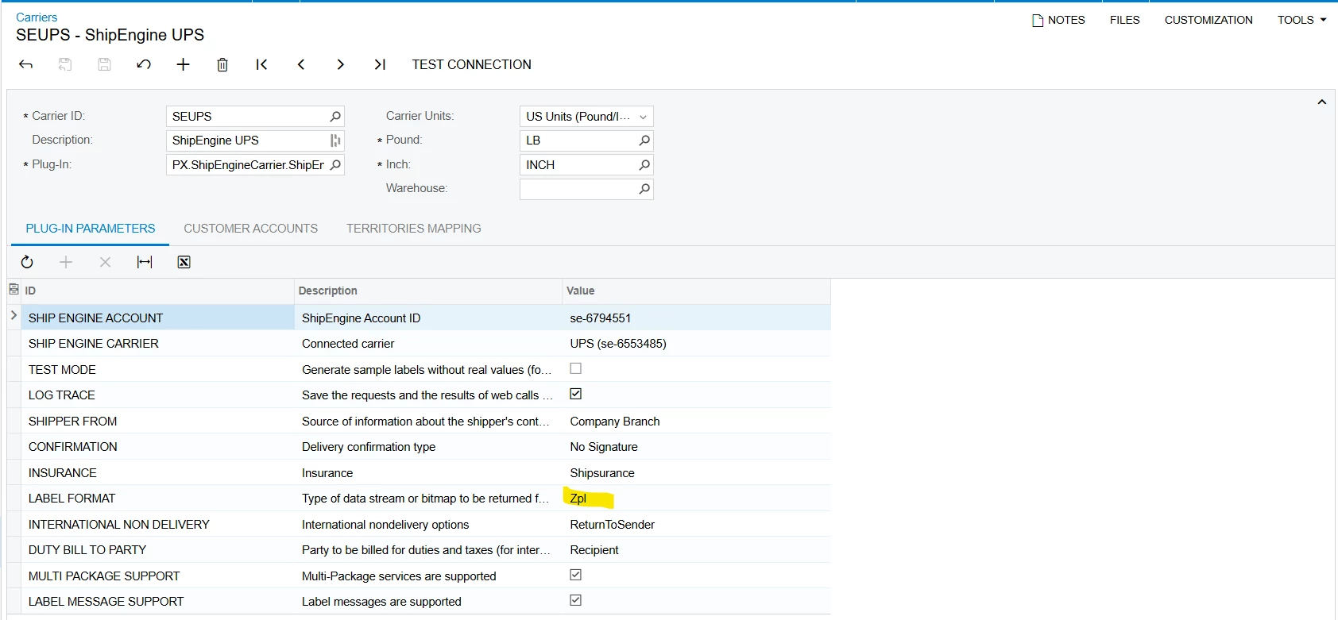The width and height of the screenshot is (1338, 620).
Task: Select the ReturnToSender value cell
Action: [x=696, y=525]
